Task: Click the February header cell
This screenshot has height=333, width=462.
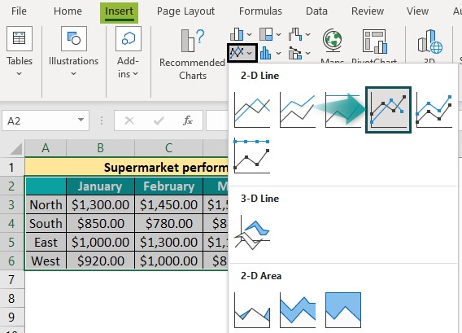Action: pyautogui.click(x=169, y=186)
